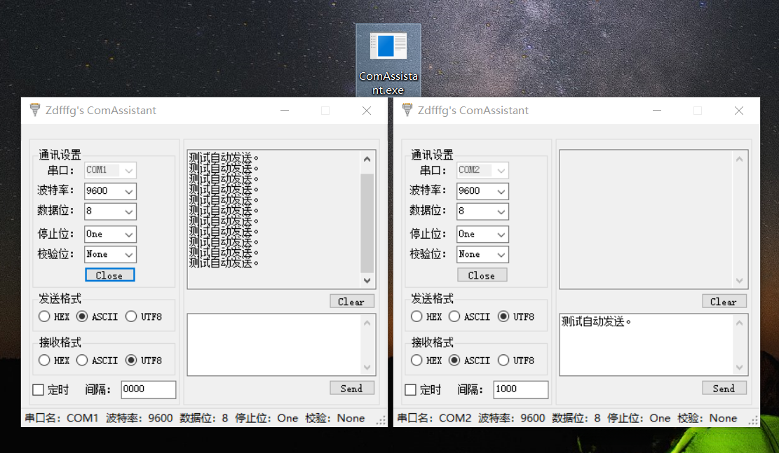Click the interval field showing 1000
Viewport: 779px width, 453px height.
tap(521, 389)
